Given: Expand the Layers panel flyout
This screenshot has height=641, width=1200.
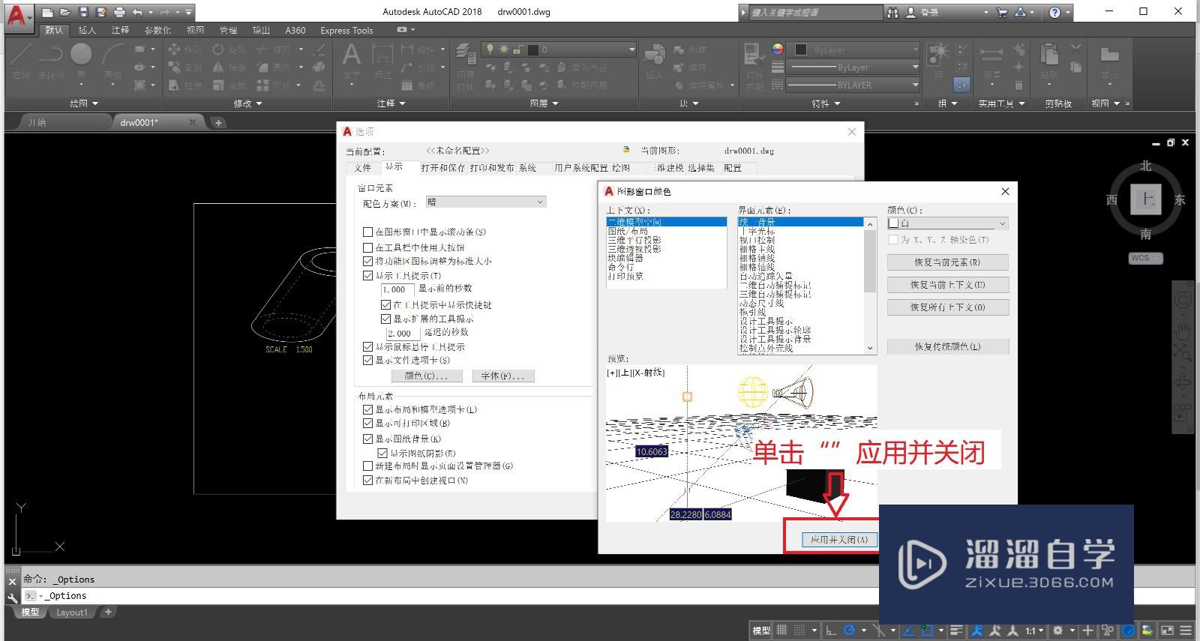Looking at the screenshot, I should tap(544, 103).
